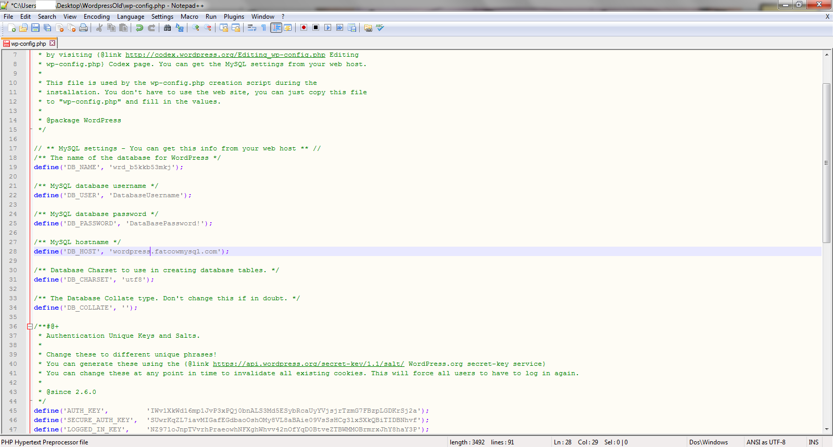Close document with menu bar X
This screenshot has height=447, width=833.
pyautogui.click(x=827, y=17)
